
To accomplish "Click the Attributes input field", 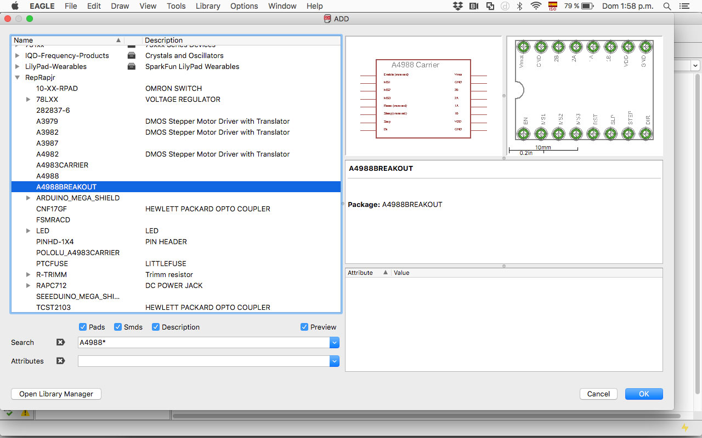I will tap(204, 361).
